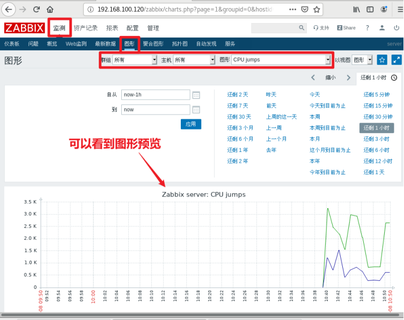404x320 pixels.
Task: Click the Zabbix search input box
Action: coord(275,28)
